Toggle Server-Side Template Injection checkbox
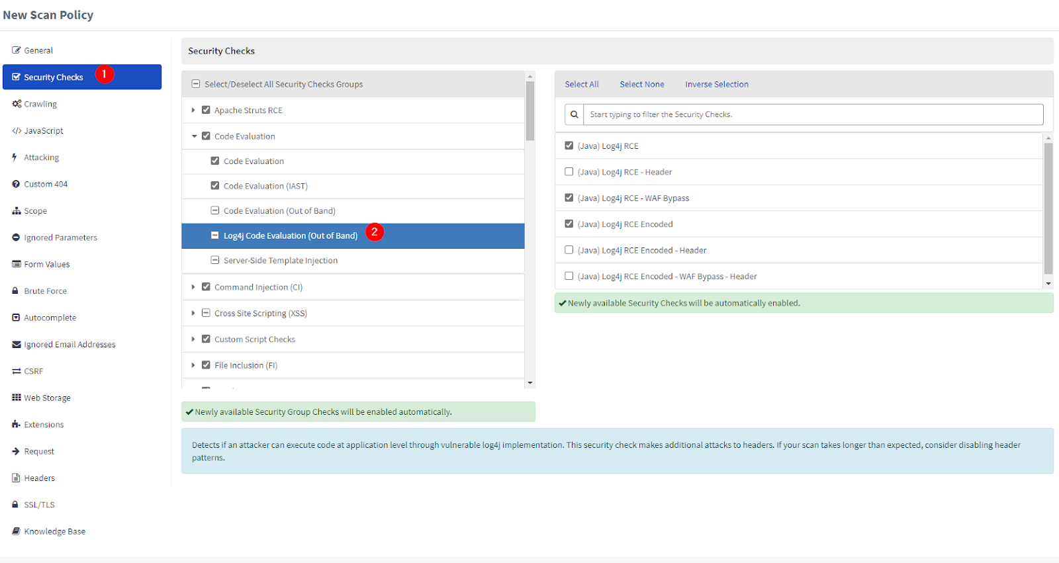Image resolution: width=1059 pixels, height=563 pixels. point(215,260)
